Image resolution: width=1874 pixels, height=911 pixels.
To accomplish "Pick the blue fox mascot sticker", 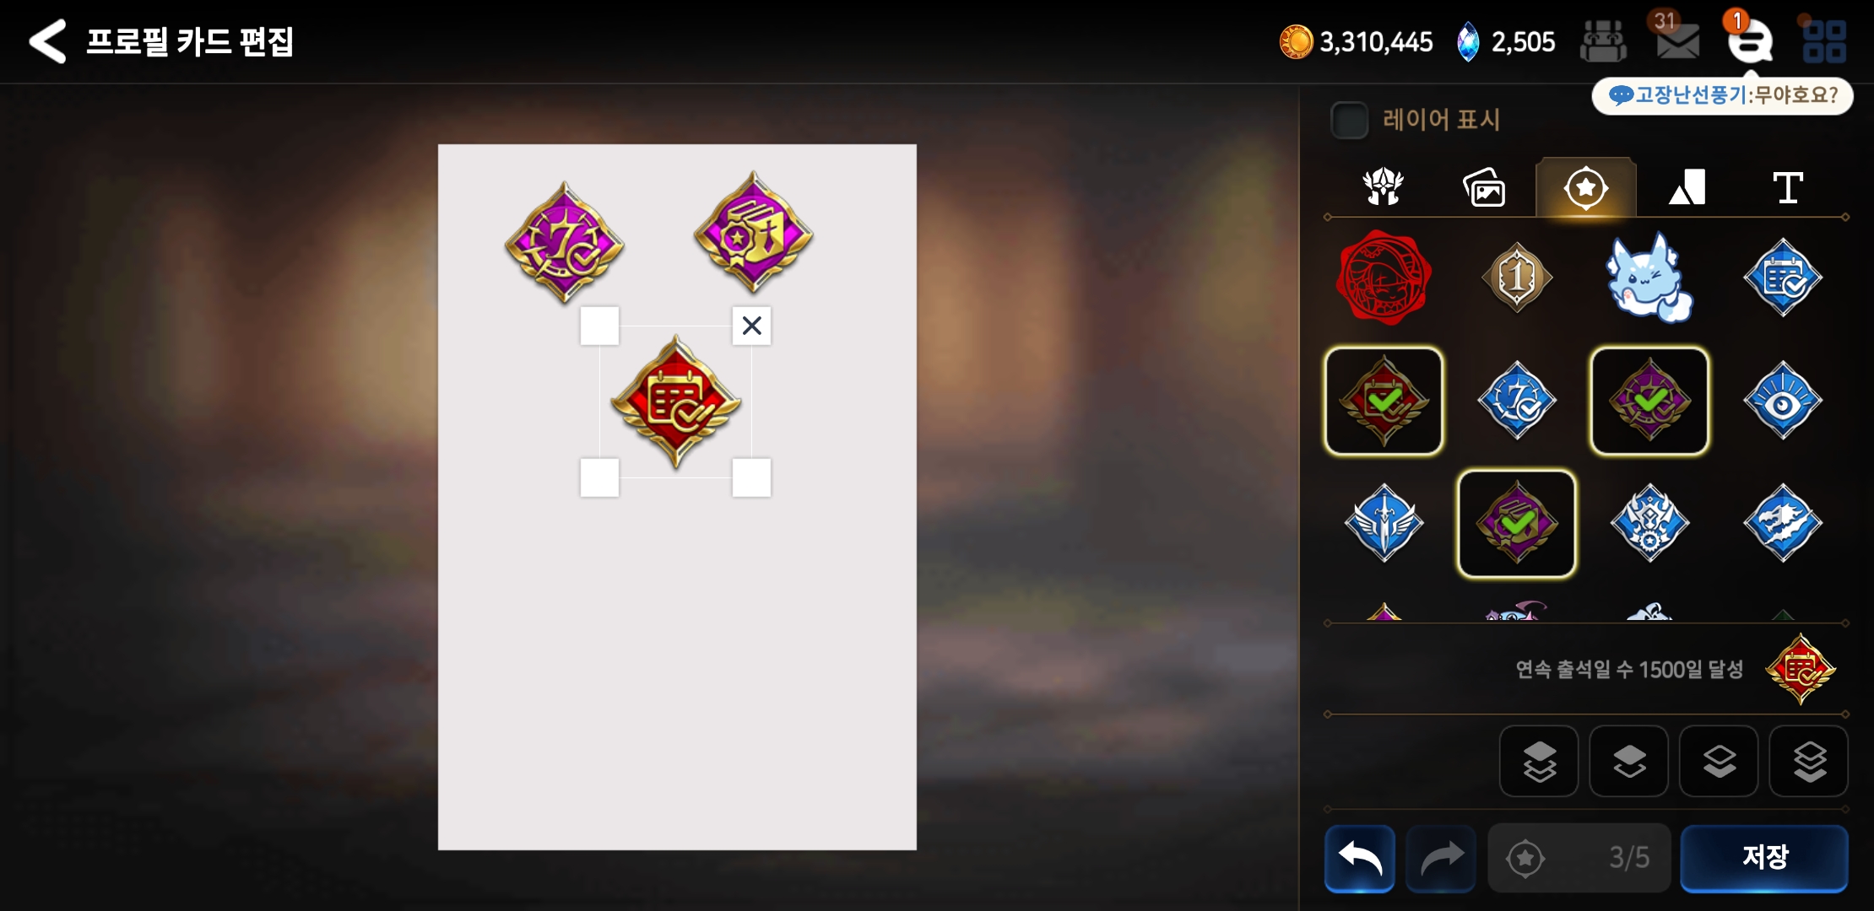I will (1649, 278).
